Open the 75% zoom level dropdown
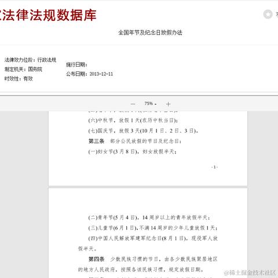 click(151, 104)
